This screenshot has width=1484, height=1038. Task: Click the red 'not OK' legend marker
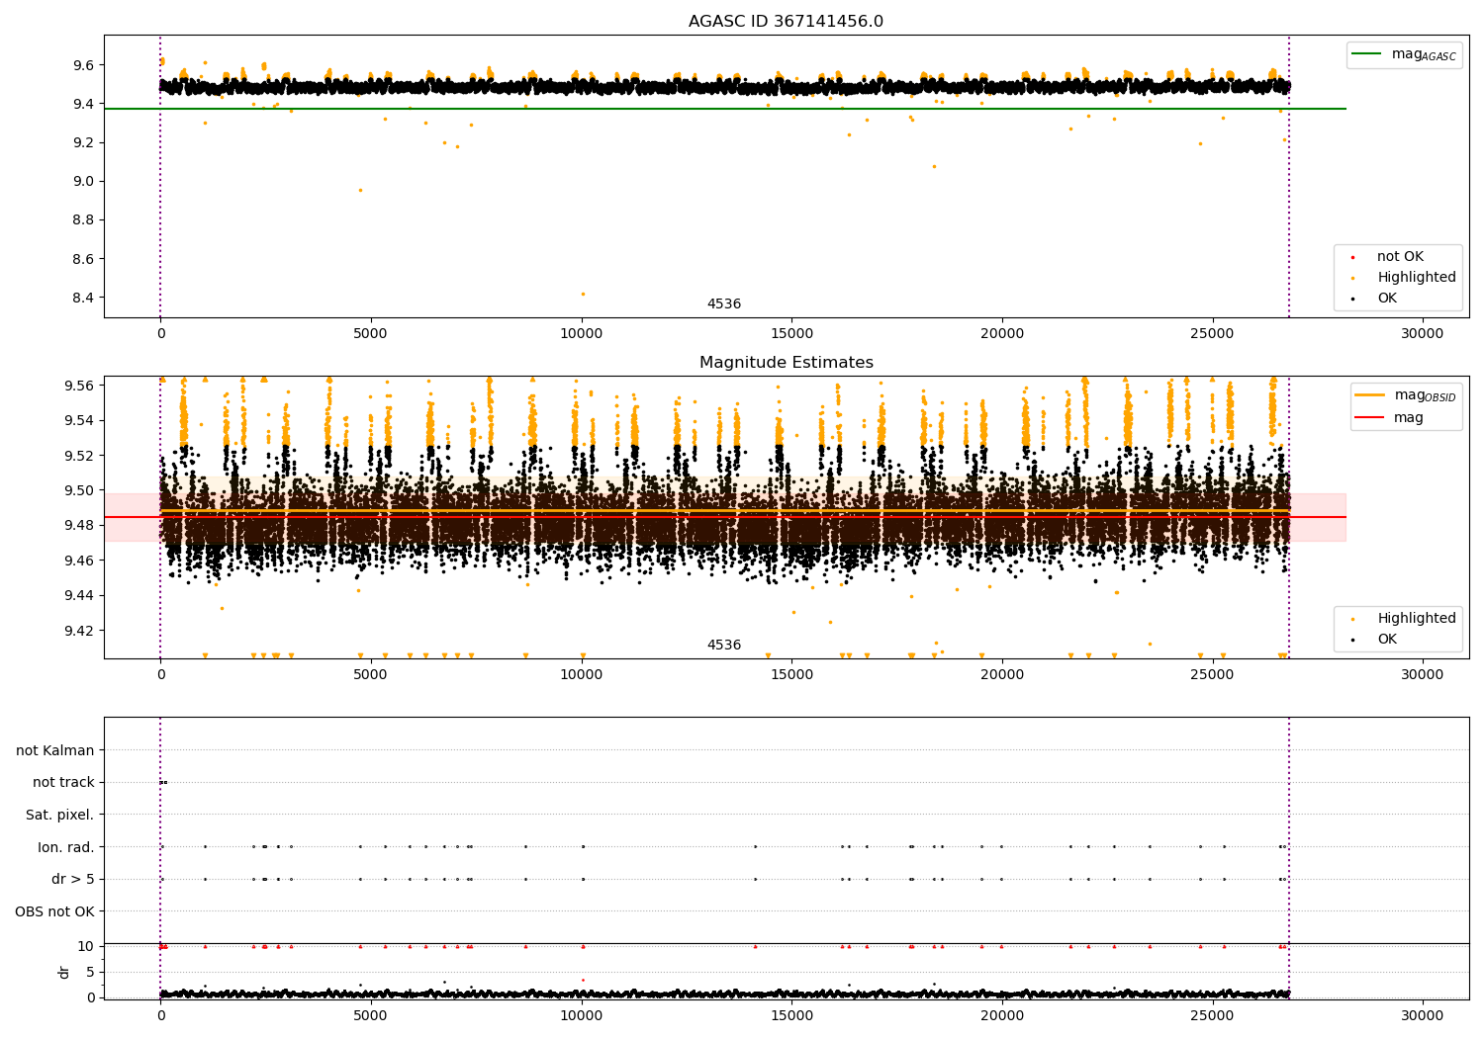1352,257
